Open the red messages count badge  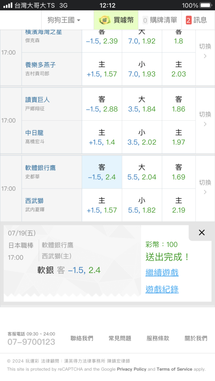[x=189, y=20]
